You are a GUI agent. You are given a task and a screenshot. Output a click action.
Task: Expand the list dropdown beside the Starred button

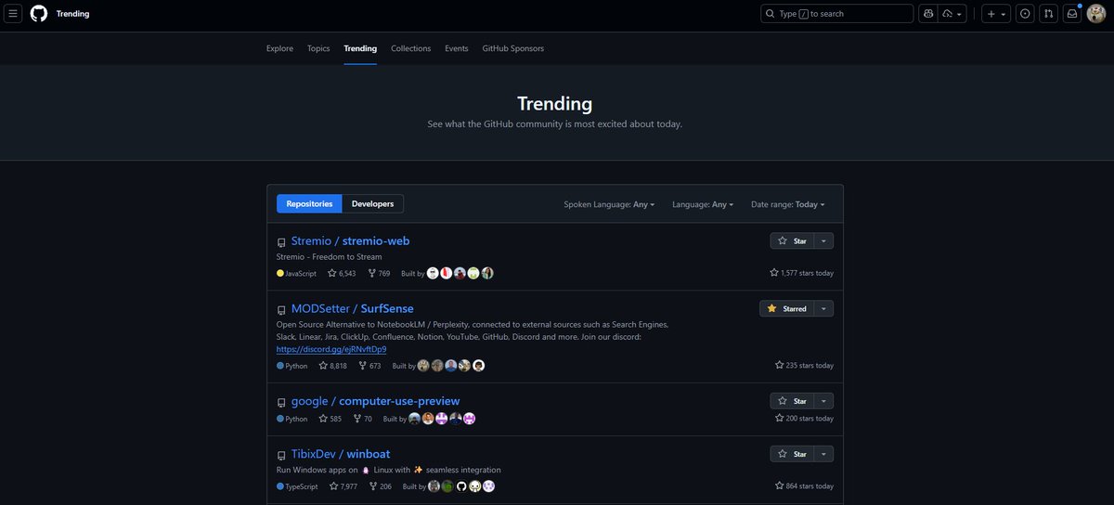click(823, 309)
